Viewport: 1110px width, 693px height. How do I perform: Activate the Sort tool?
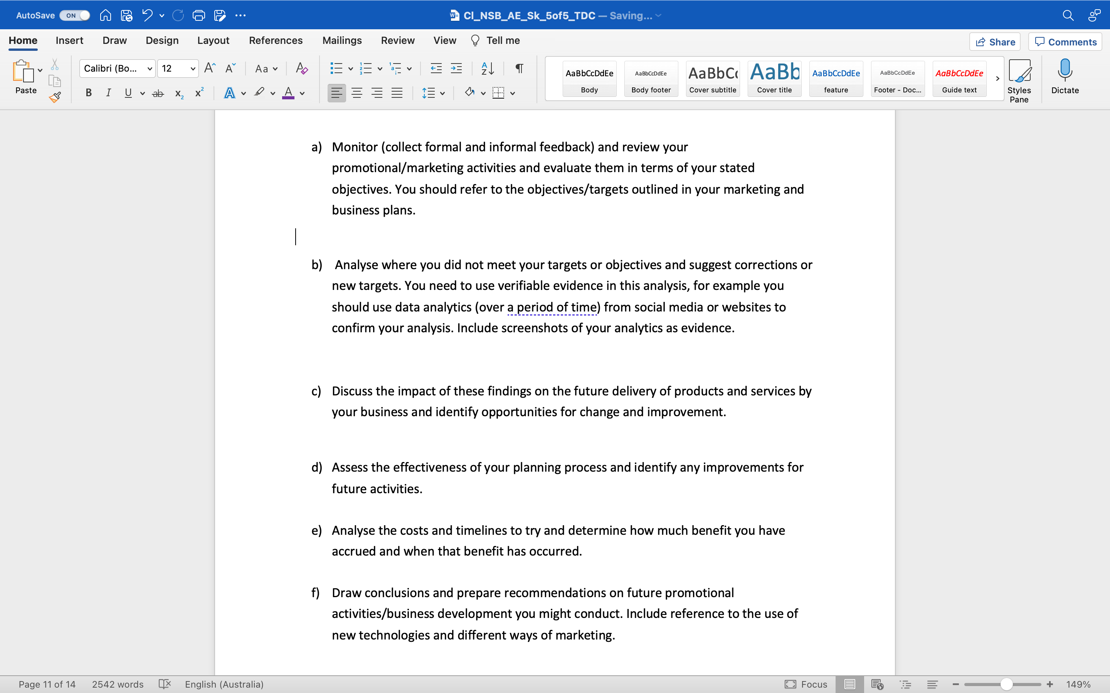tap(488, 68)
